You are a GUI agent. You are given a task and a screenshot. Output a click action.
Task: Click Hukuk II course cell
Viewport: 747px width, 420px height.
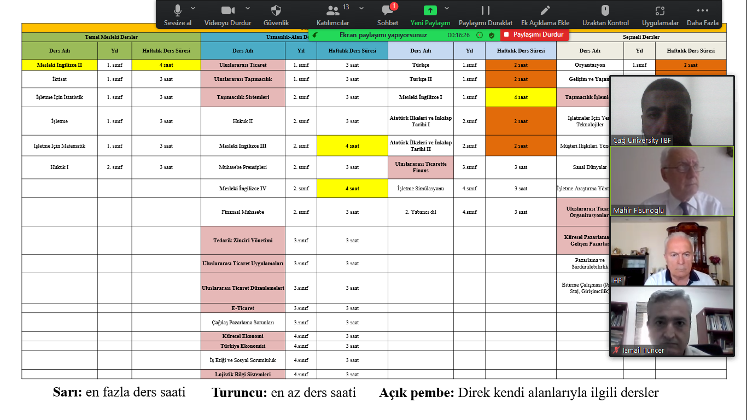(x=243, y=121)
